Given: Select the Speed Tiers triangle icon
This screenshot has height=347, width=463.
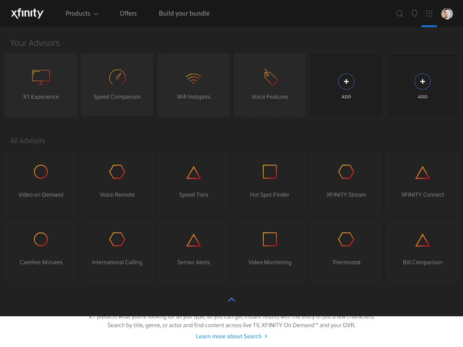Looking at the screenshot, I should pos(194,173).
